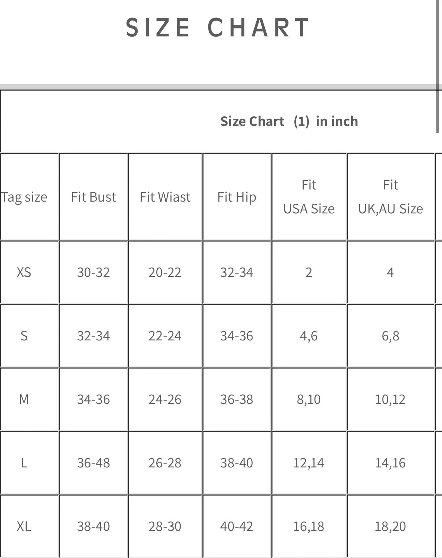Click the Fit Hip column header
The image size is (442, 558).
(x=237, y=197)
